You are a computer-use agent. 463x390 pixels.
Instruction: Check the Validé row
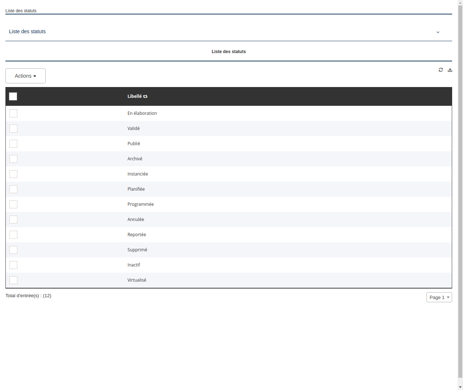pos(13,129)
